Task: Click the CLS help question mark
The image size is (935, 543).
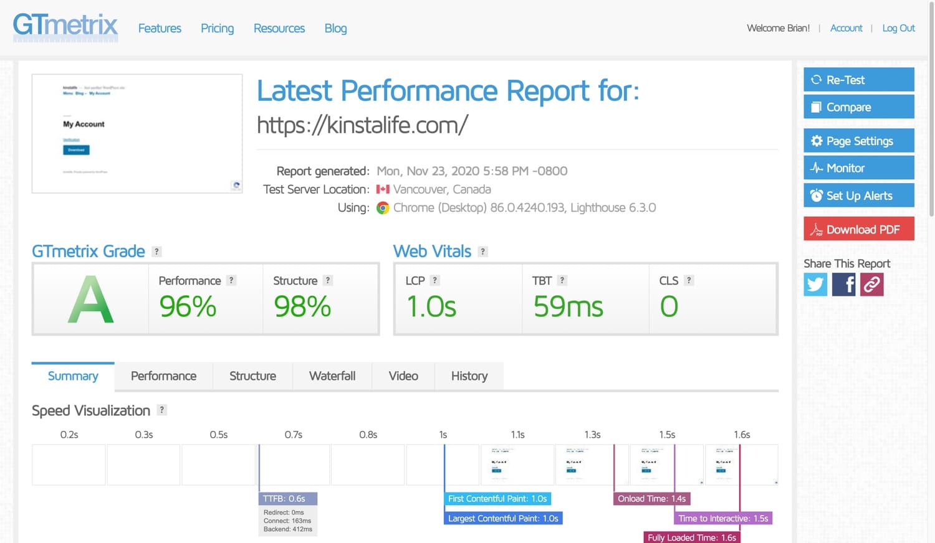Action: [689, 280]
